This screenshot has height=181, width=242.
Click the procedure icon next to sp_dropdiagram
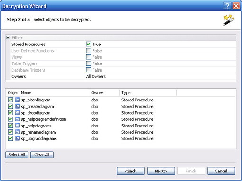coord(18,113)
